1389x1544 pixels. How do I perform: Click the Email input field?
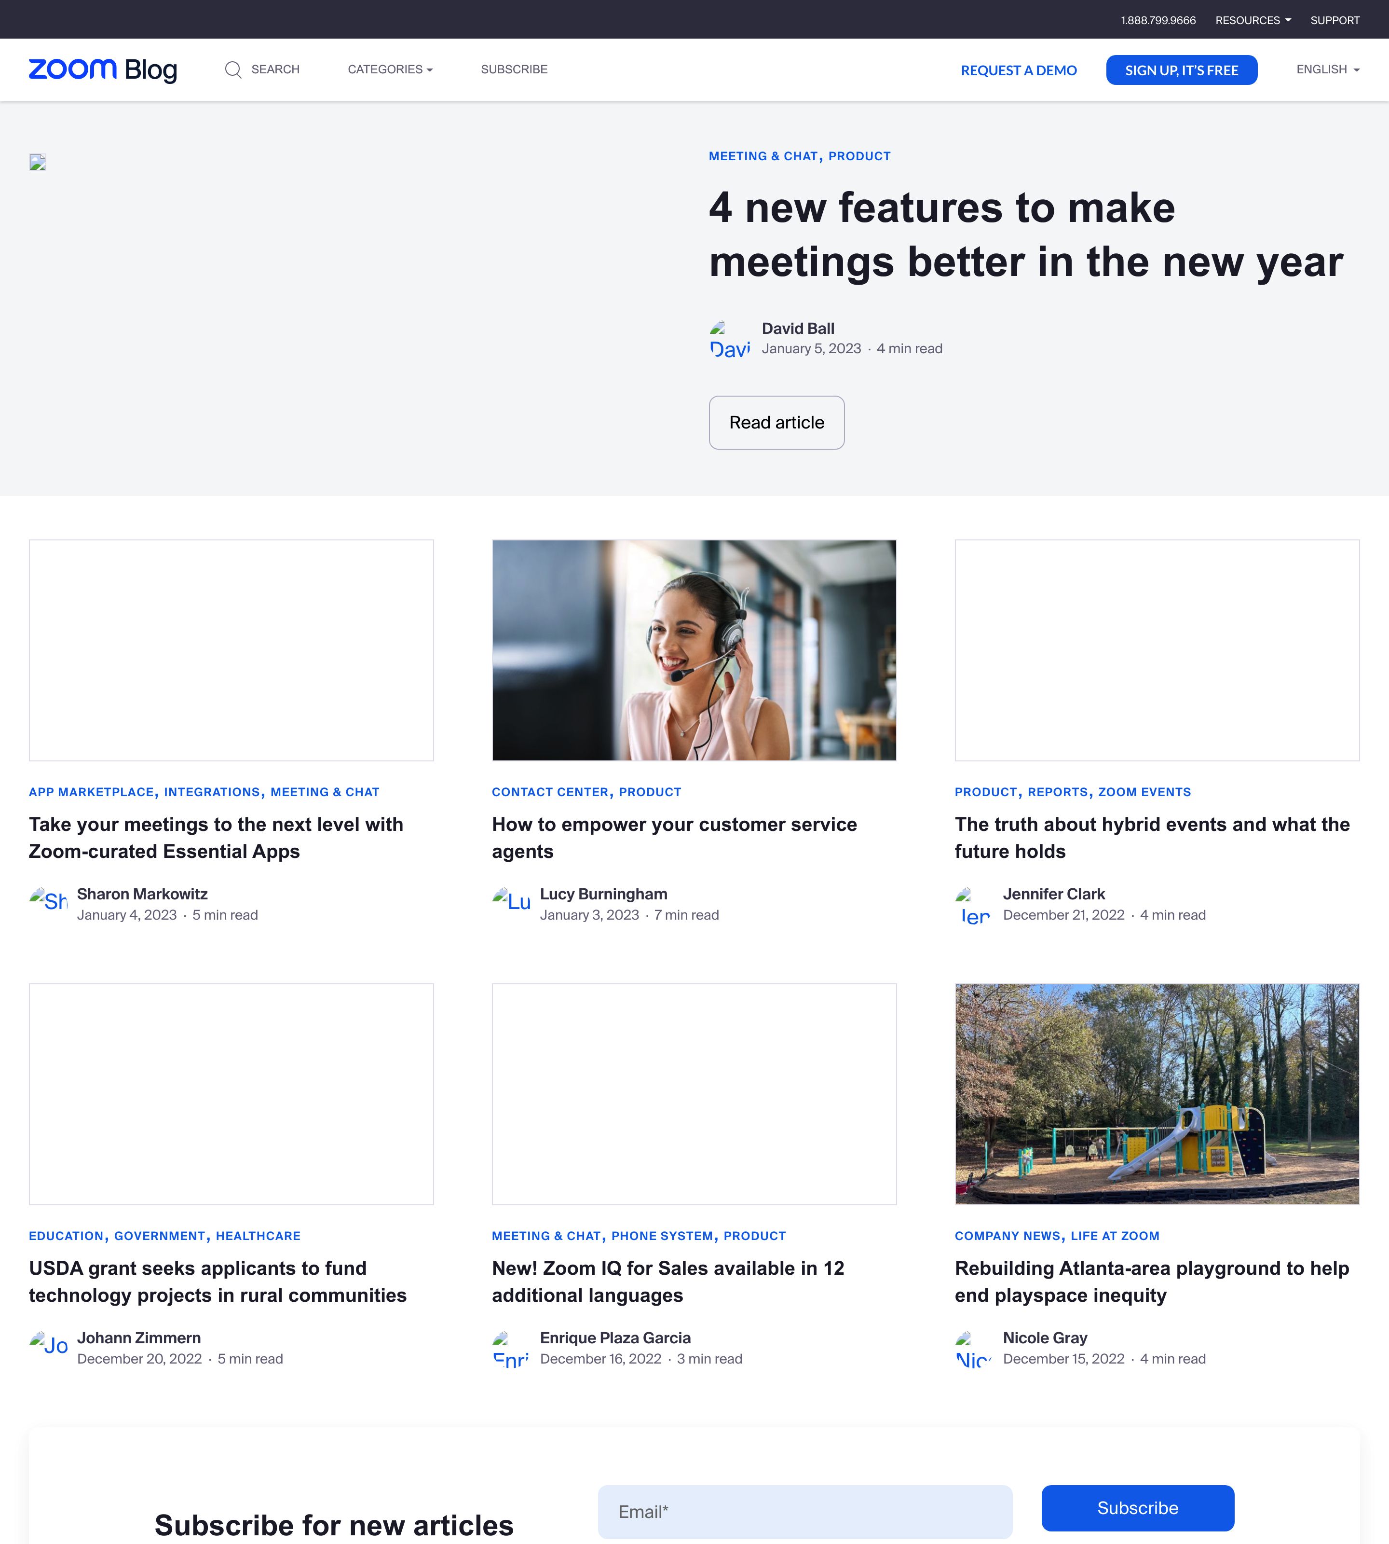(x=804, y=1512)
